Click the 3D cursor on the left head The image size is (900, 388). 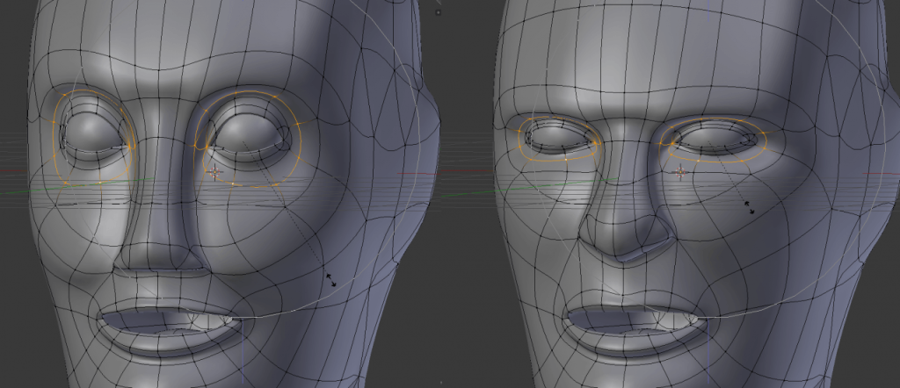[214, 171]
